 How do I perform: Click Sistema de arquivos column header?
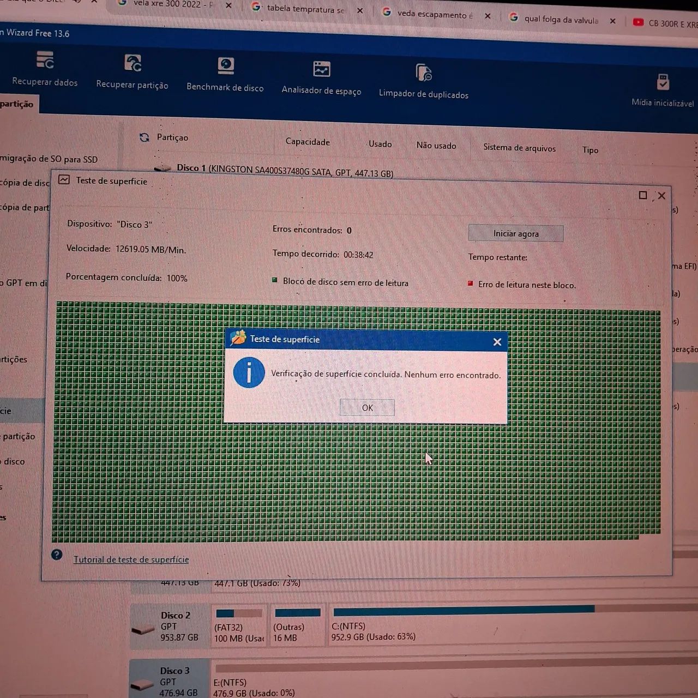(519, 147)
